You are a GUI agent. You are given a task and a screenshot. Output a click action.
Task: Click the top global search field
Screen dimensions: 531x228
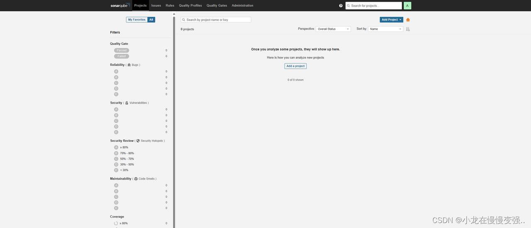[x=374, y=6]
